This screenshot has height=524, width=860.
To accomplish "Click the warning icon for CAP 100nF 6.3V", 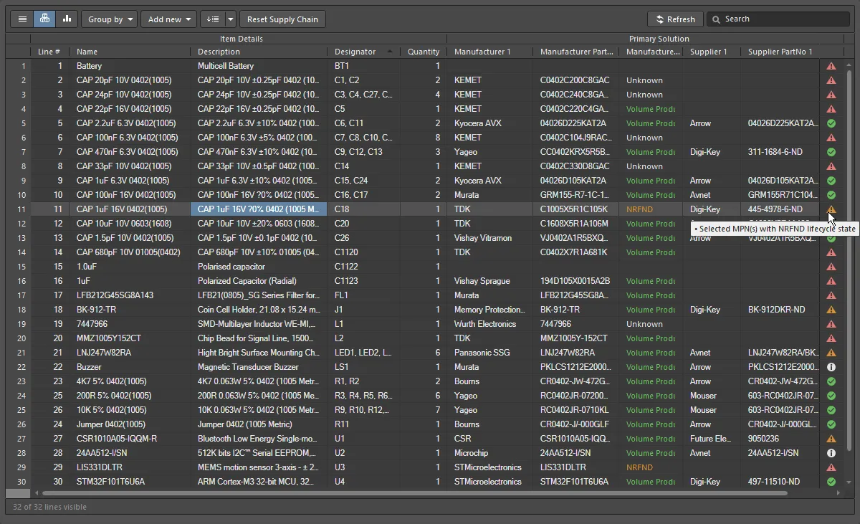I will coord(831,138).
